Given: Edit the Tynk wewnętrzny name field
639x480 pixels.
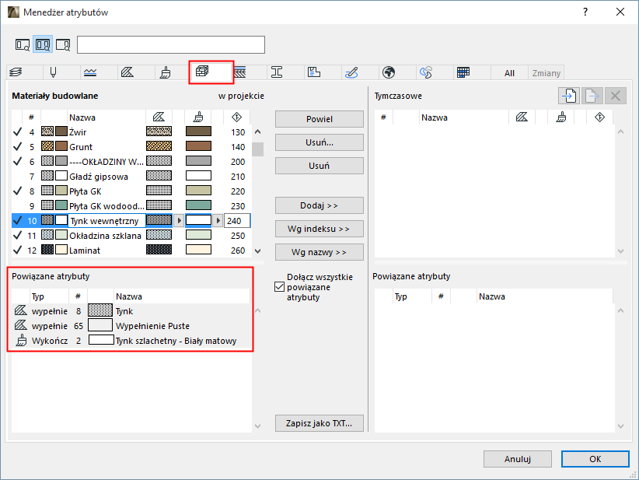Looking at the screenshot, I should click(x=106, y=221).
